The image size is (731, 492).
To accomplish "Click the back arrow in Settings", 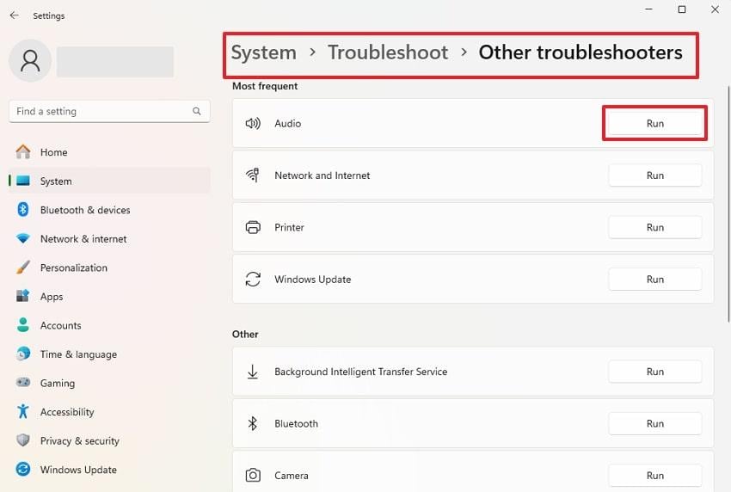I will (x=14, y=15).
